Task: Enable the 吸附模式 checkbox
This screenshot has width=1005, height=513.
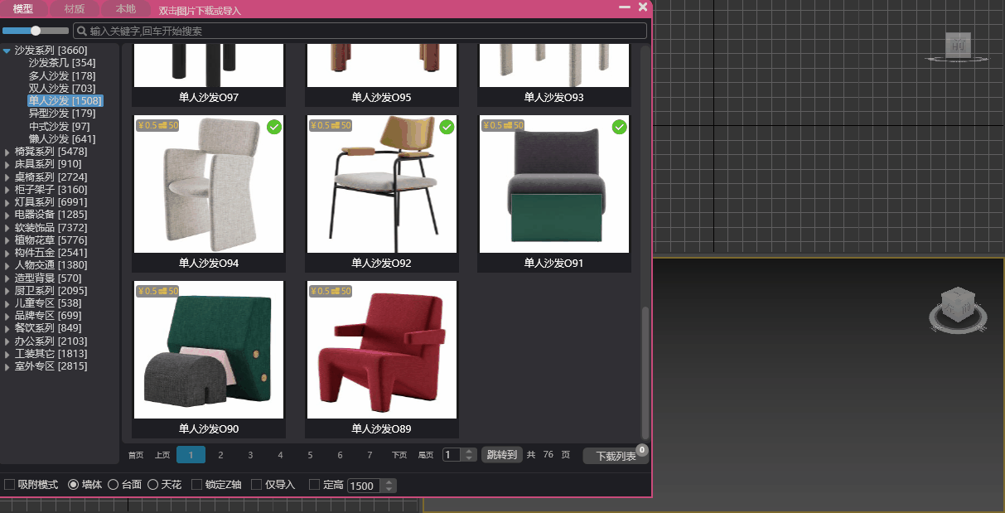Action: [x=9, y=484]
